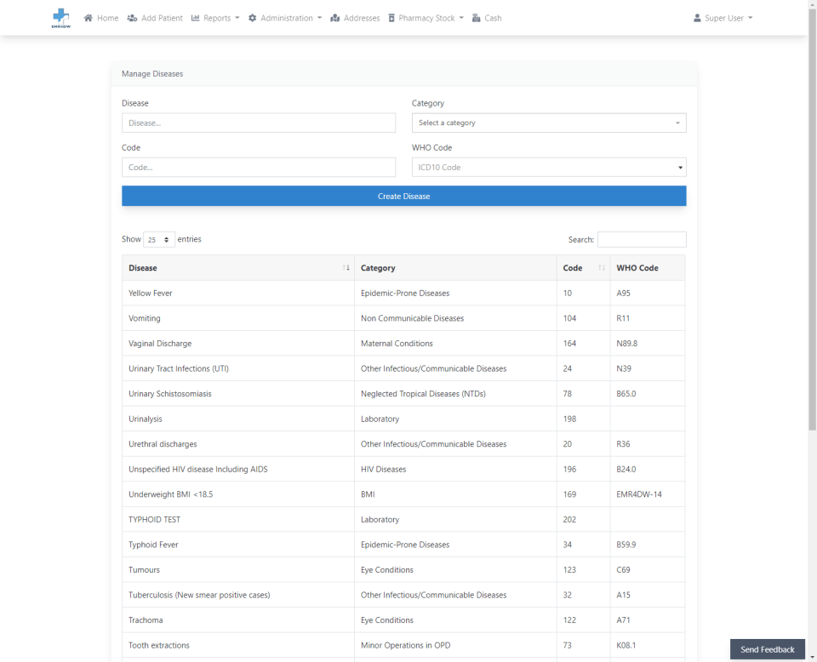The height and width of the screenshot is (662, 817).
Task: Open the Addresses page
Action: [355, 18]
